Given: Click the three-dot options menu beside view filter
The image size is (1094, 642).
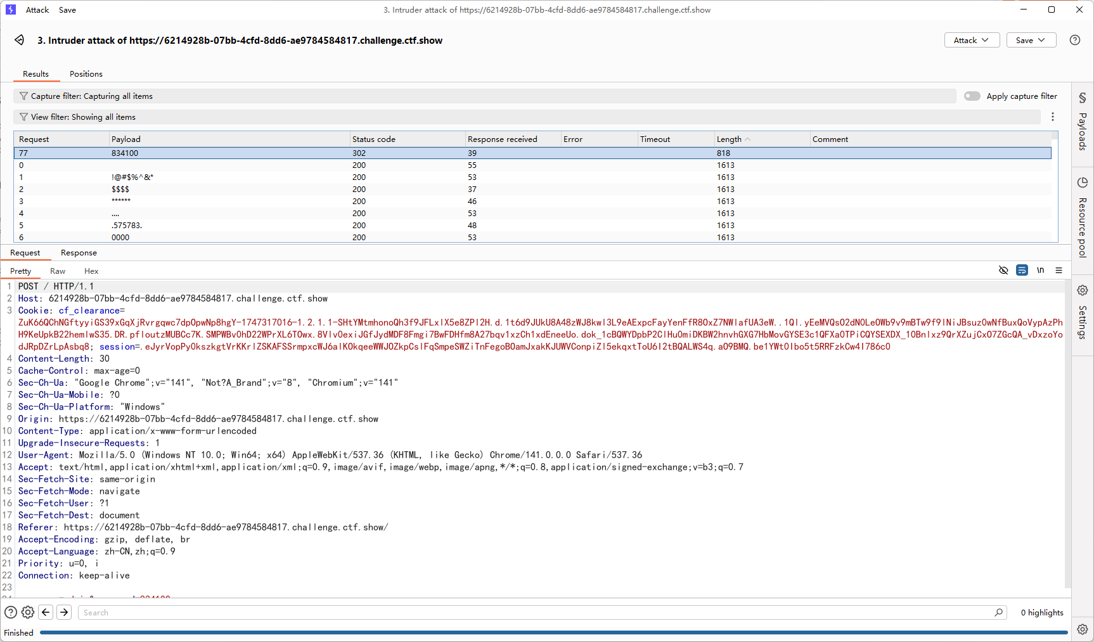Looking at the screenshot, I should click(x=1053, y=117).
